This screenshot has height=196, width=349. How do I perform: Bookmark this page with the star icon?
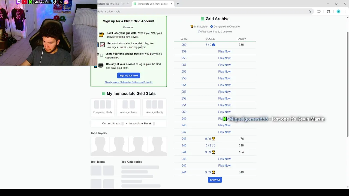pos(310,11)
